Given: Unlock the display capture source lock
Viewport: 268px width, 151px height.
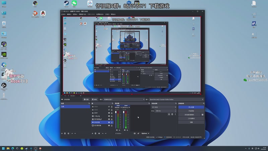Looking at the screenshot, I should (112, 125).
